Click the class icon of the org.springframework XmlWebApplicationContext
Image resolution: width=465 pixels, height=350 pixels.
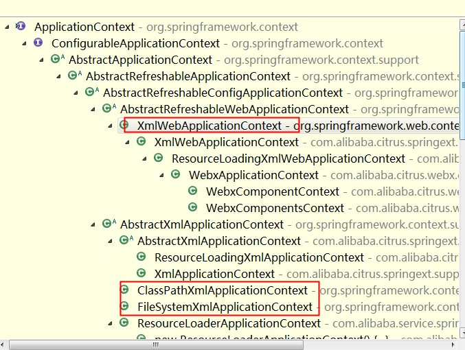tap(124, 125)
